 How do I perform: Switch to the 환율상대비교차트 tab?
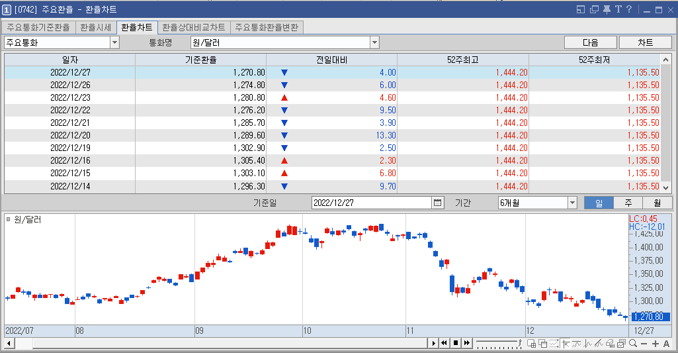pos(194,27)
